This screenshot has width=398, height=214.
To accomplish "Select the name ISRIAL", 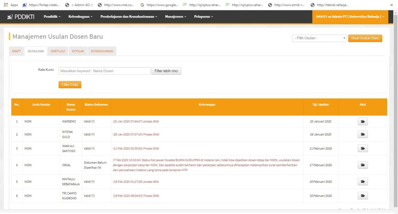I will pyautogui.click(x=66, y=165).
